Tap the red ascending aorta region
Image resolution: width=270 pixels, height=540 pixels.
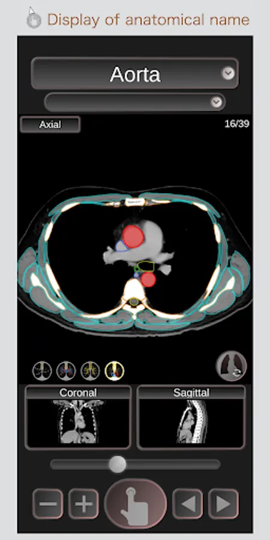133,236
